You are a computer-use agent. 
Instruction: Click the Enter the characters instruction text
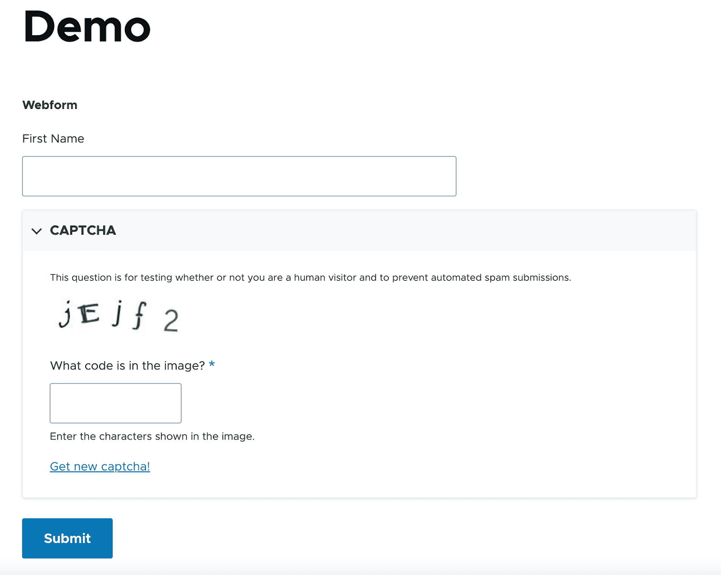152,436
